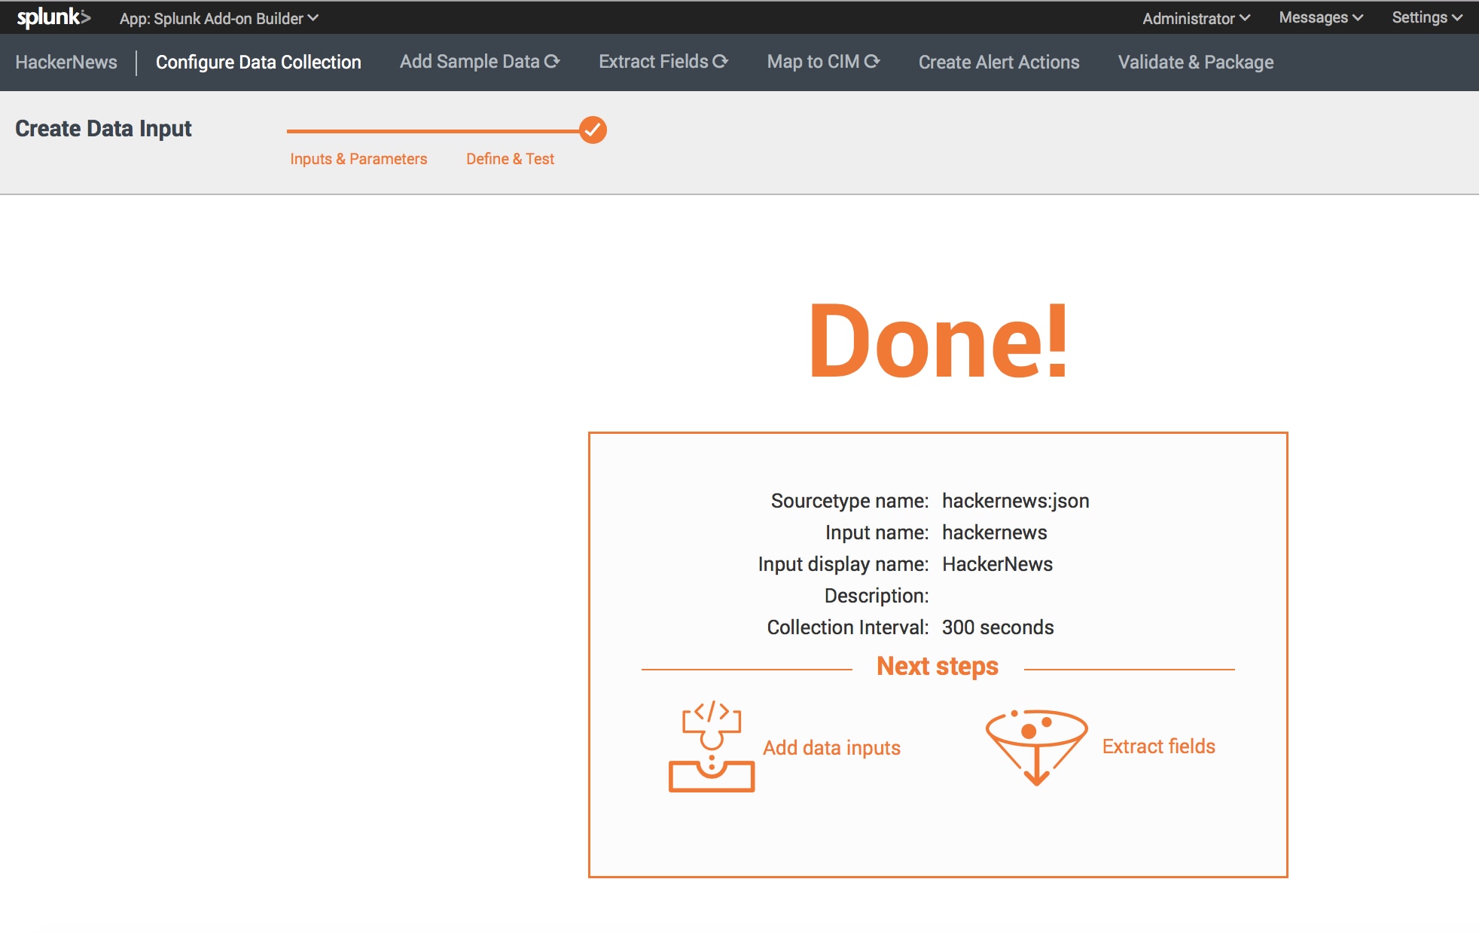Go to Validate & Package tab
The width and height of the screenshot is (1479, 934).
click(x=1195, y=63)
